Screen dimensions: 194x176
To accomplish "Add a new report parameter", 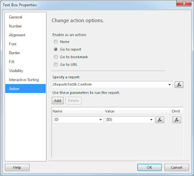I will coord(58,101).
